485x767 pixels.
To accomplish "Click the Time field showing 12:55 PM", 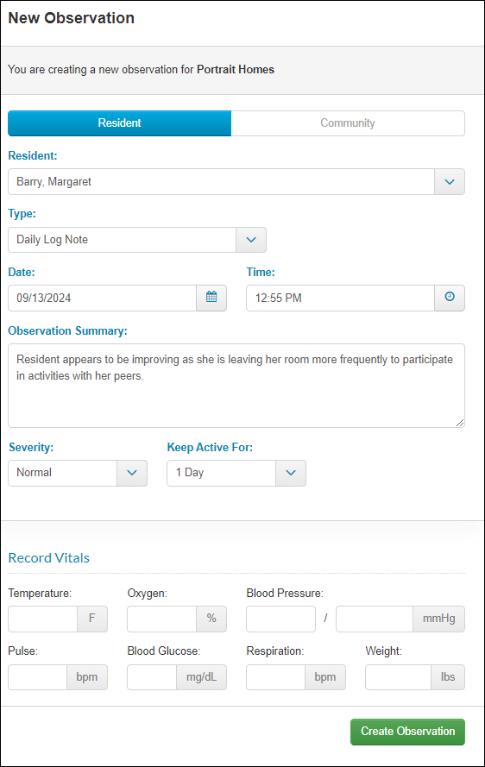I will (x=340, y=298).
